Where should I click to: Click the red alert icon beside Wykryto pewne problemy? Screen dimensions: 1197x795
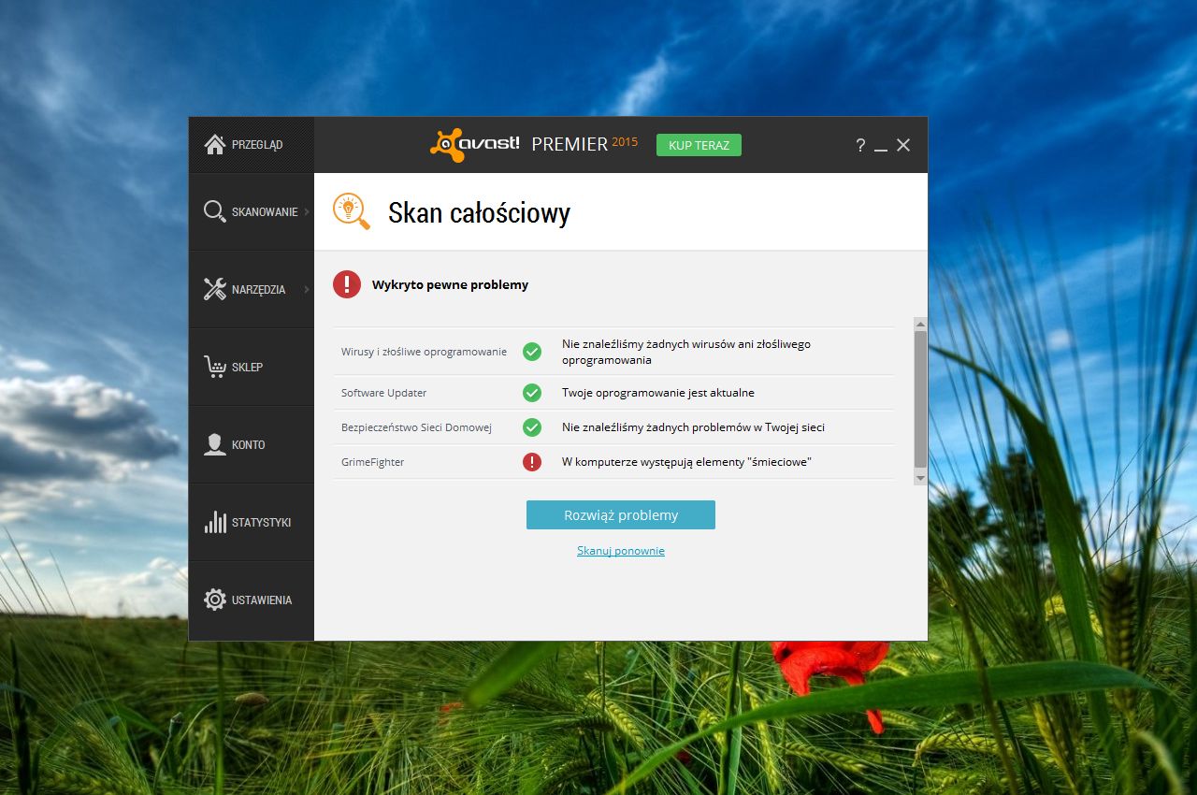347,284
